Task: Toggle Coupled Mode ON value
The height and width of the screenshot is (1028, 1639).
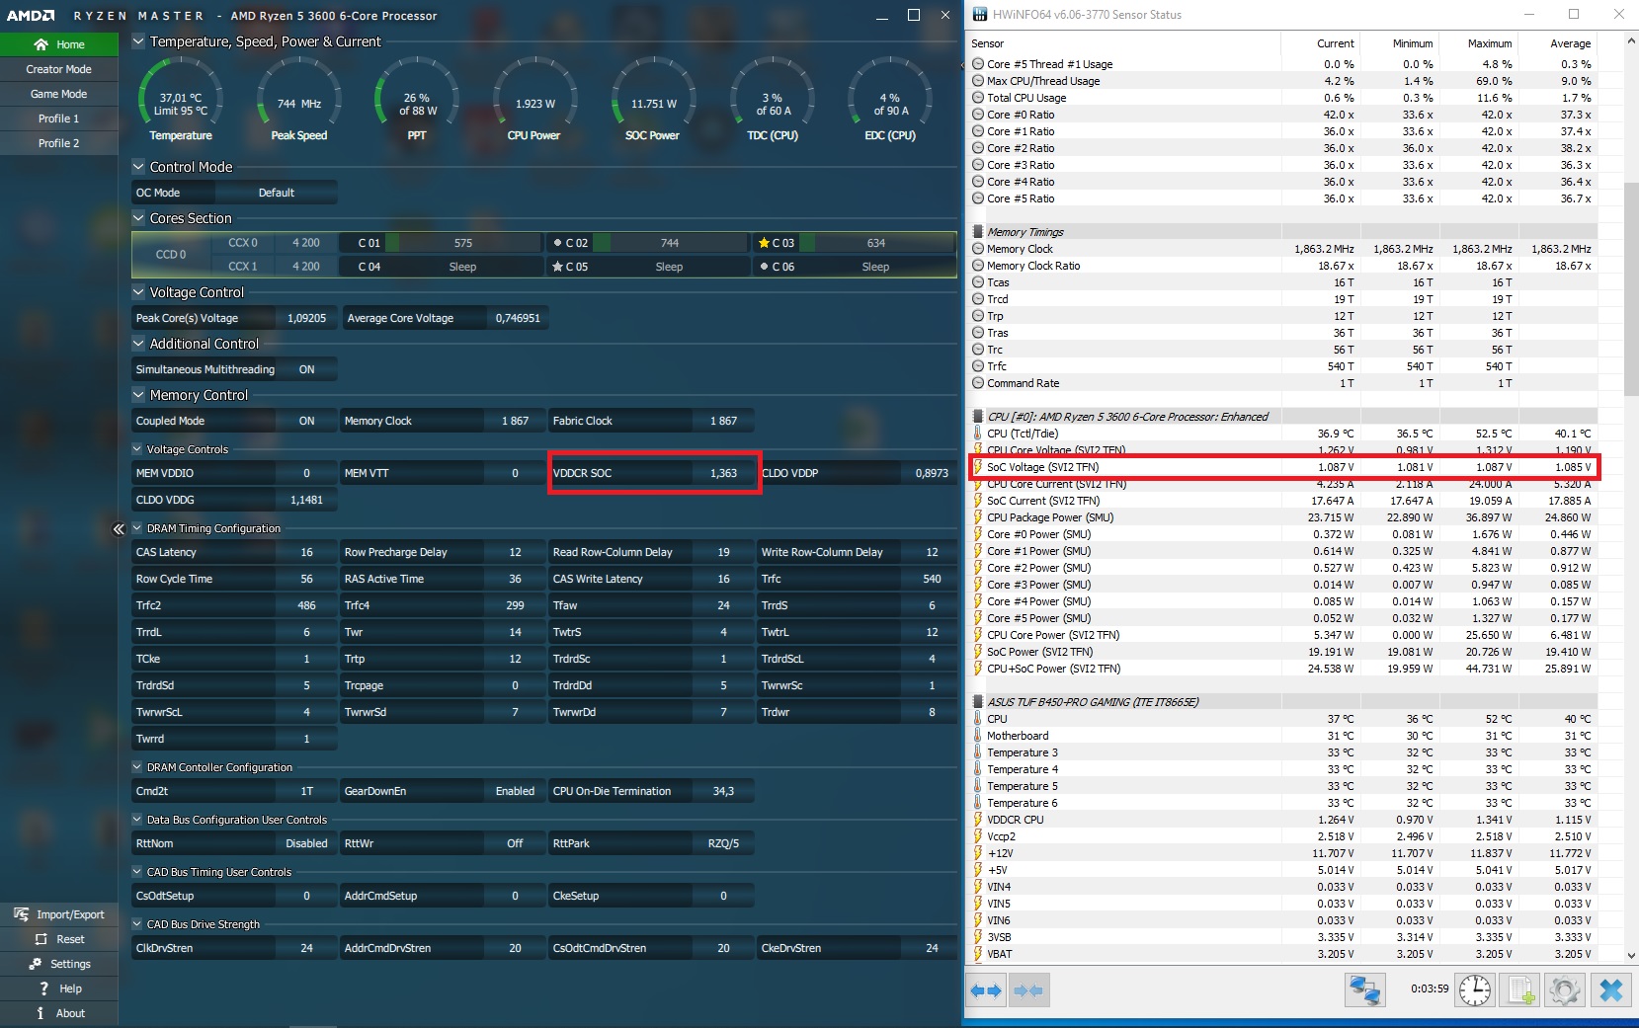Action: pos(307,421)
